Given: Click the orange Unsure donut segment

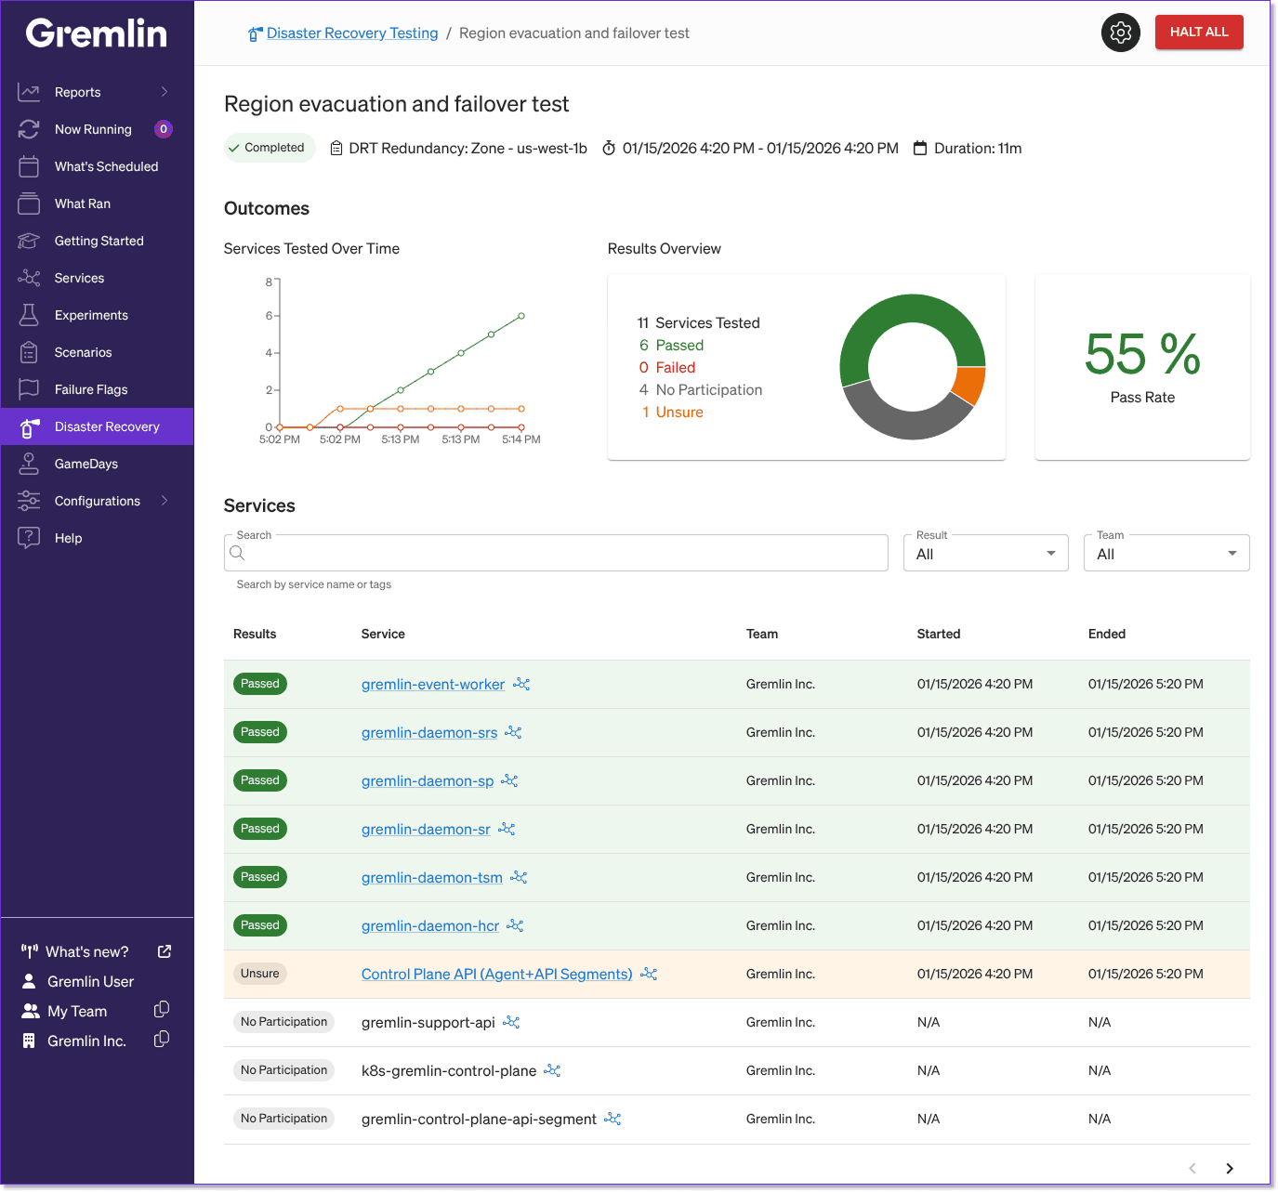Looking at the screenshot, I should [970, 385].
